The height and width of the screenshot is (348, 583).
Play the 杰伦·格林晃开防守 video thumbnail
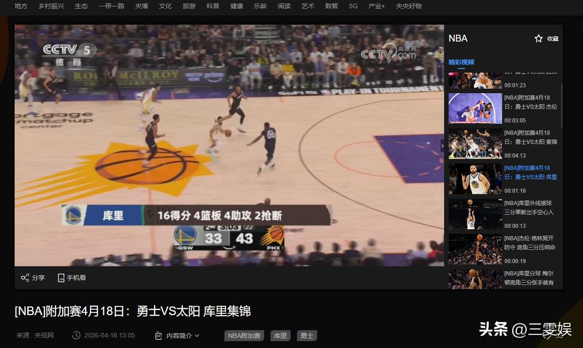(x=475, y=249)
